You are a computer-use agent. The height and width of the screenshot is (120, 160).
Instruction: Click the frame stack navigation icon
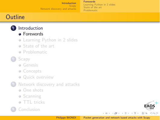click(x=116, y=113)
